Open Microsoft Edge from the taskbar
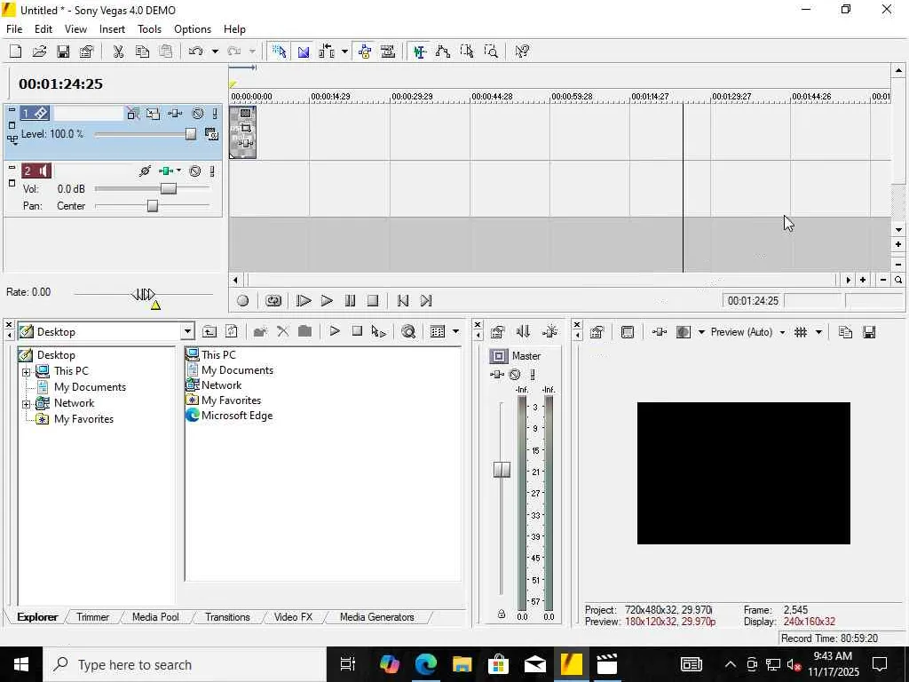Viewport: 909px width, 682px height. 425,664
